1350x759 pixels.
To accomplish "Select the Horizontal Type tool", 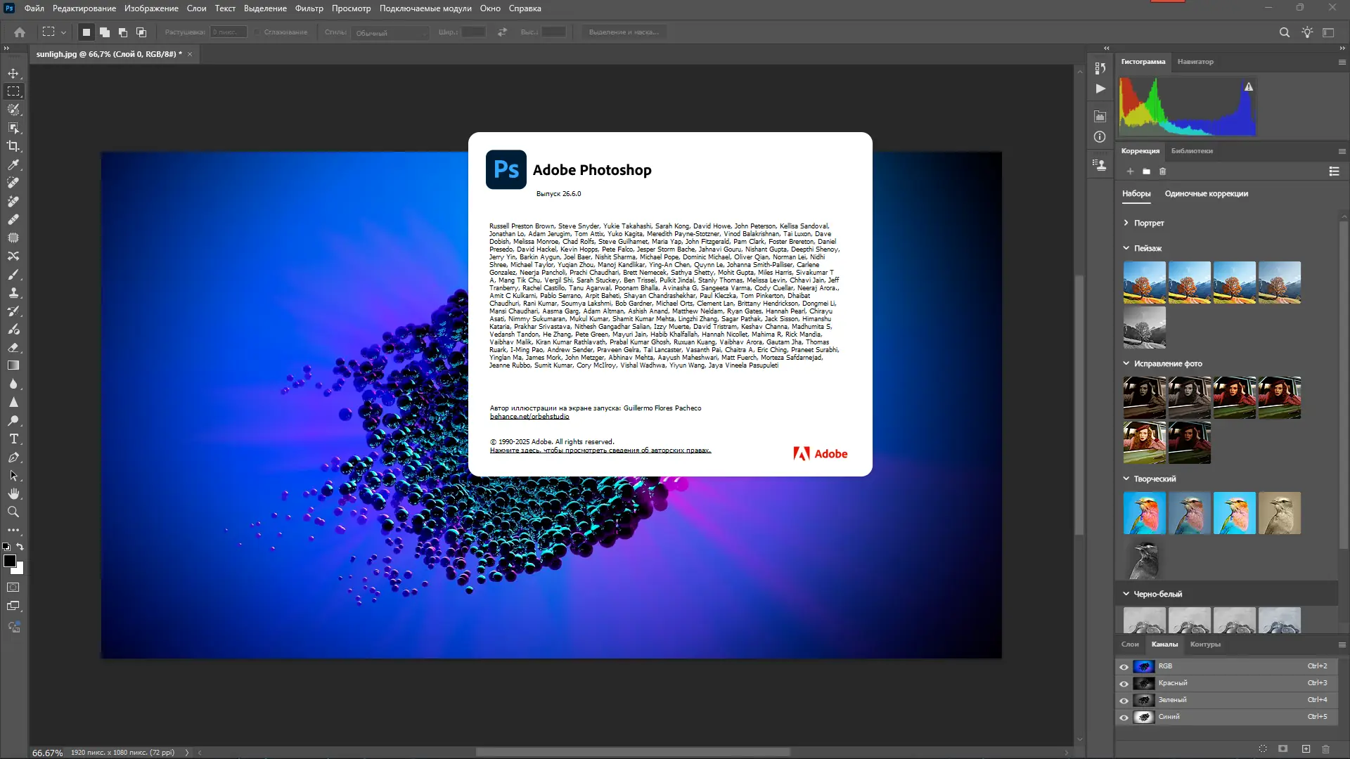I will pos(14,439).
